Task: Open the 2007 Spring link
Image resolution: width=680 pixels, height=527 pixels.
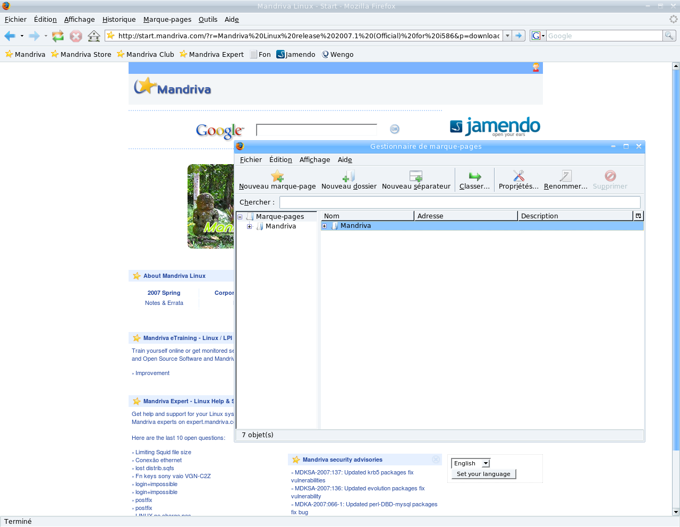Action: (164, 293)
